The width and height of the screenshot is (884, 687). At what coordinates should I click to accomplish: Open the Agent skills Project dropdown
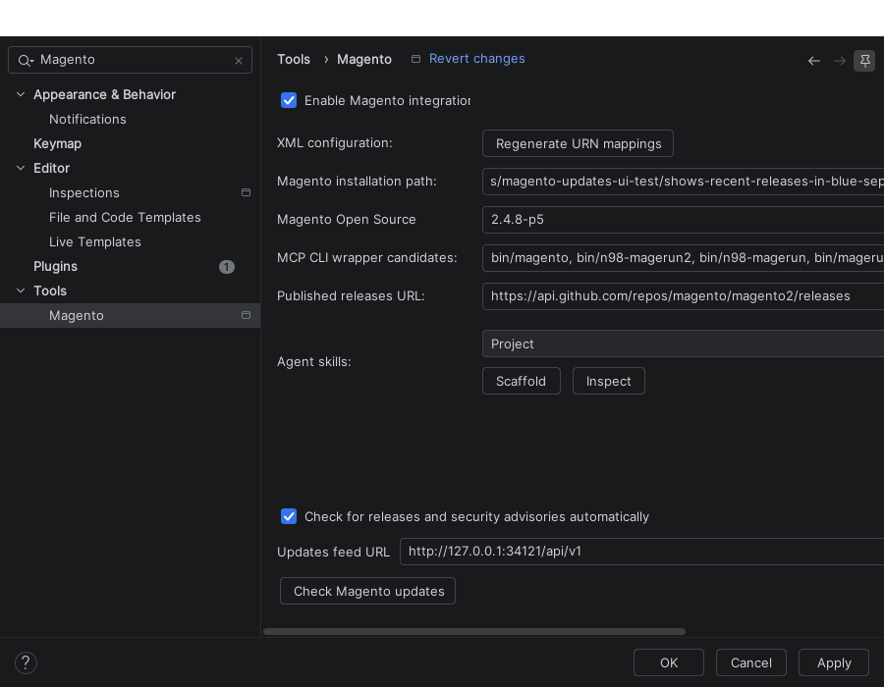tap(683, 344)
